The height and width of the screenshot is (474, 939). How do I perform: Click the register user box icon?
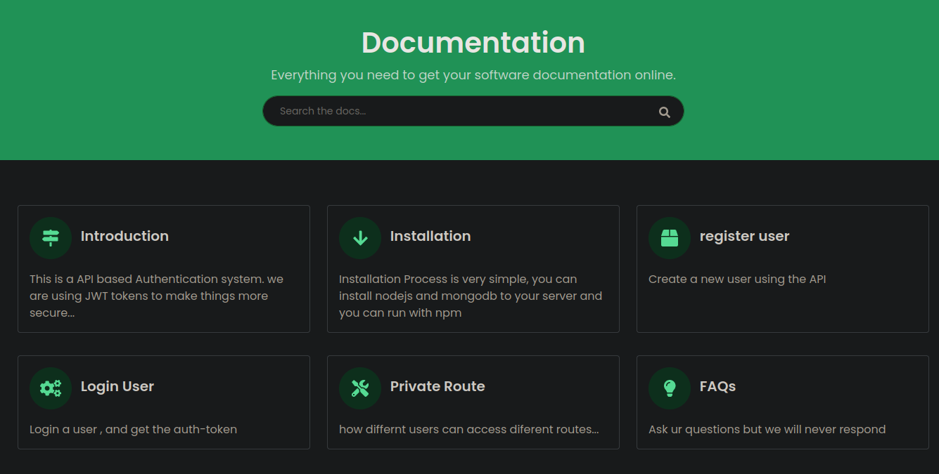click(670, 238)
